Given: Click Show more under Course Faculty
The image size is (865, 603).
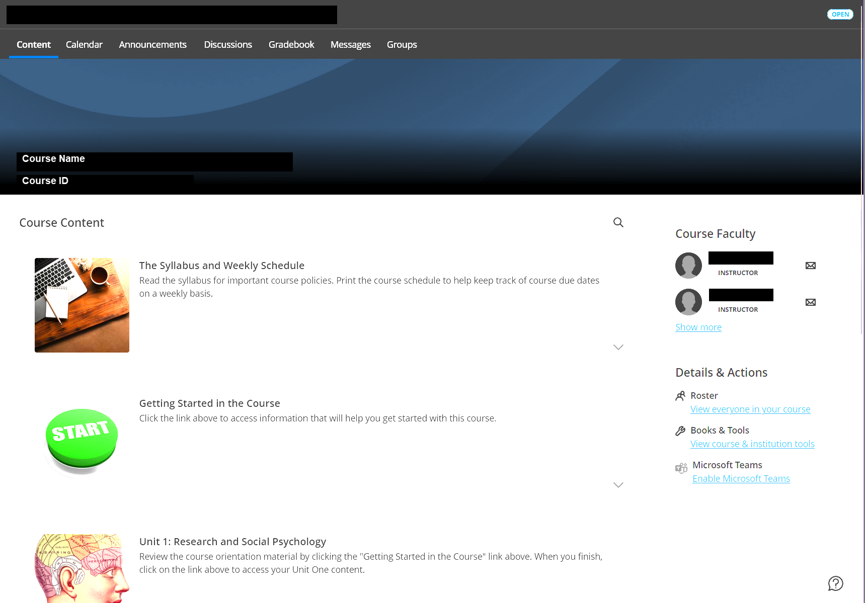Looking at the screenshot, I should [x=698, y=327].
